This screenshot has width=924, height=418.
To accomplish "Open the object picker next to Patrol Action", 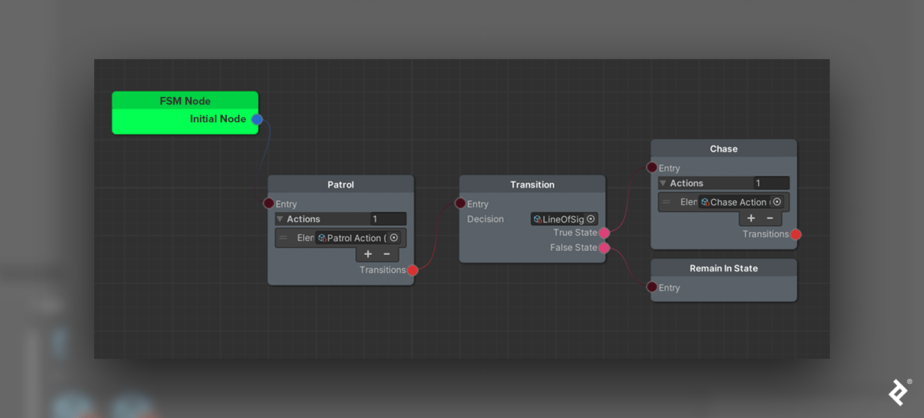I will pos(394,238).
